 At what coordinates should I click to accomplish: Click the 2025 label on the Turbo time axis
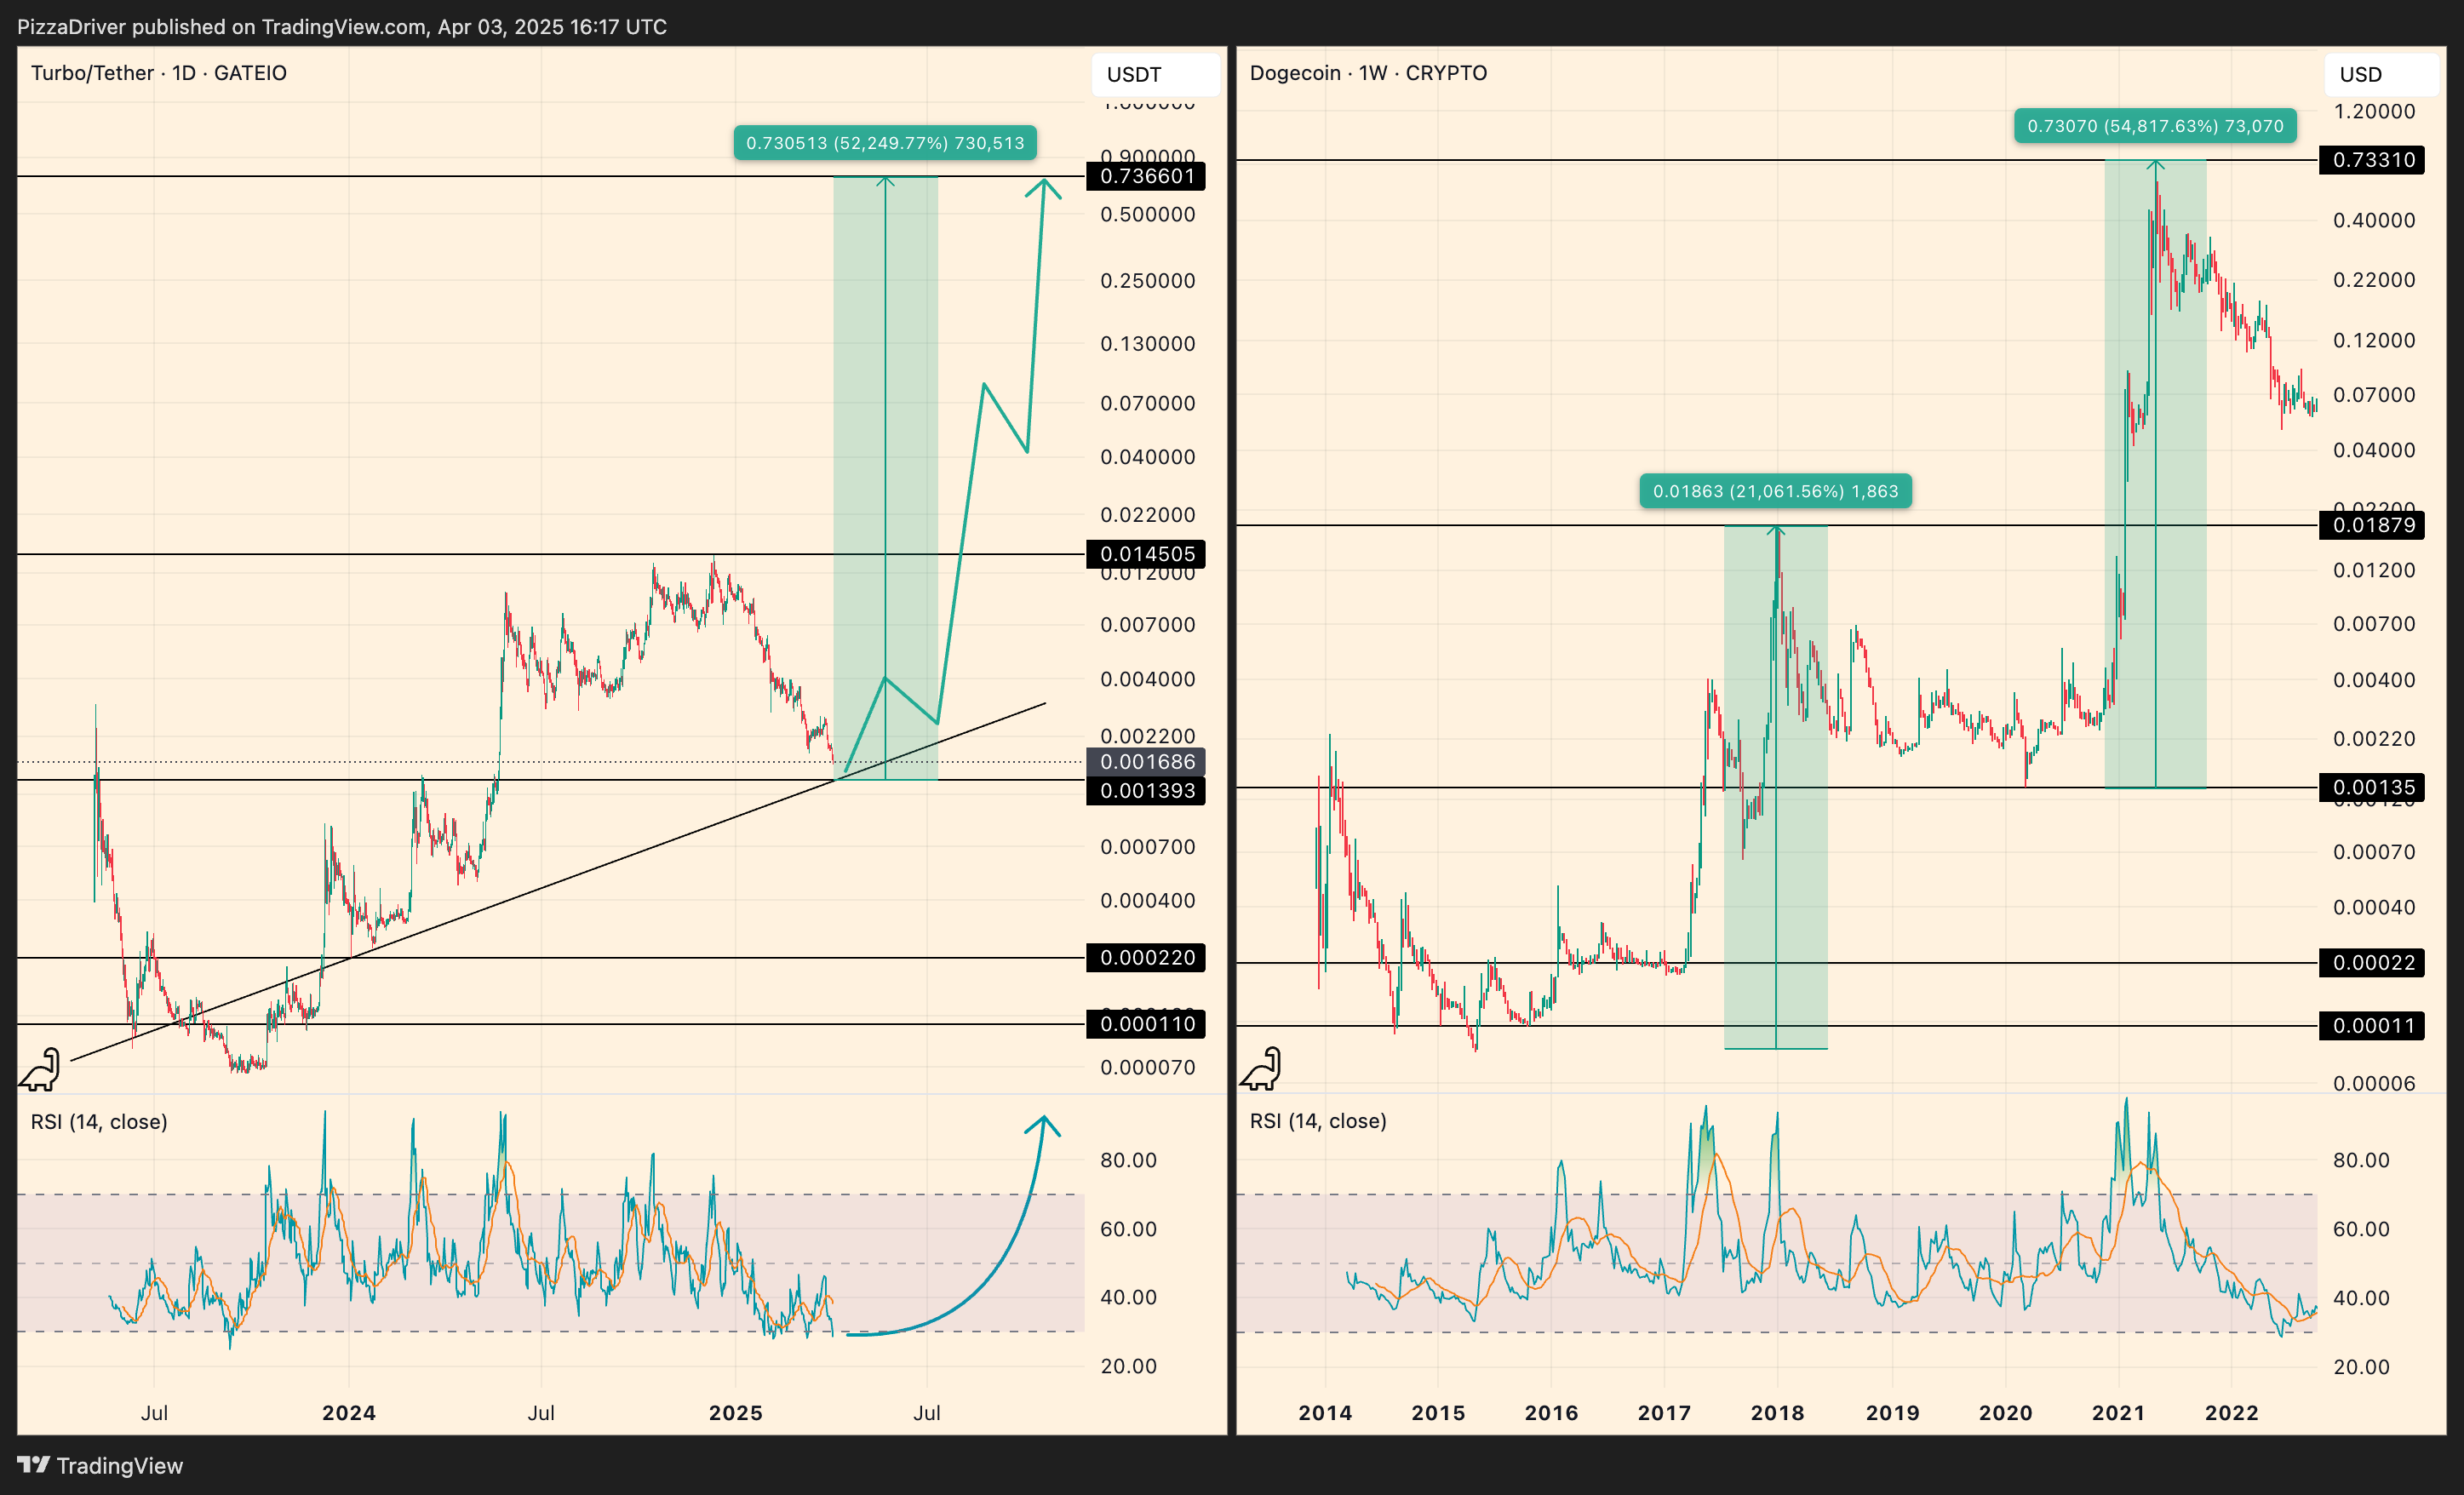(x=735, y=1413)
